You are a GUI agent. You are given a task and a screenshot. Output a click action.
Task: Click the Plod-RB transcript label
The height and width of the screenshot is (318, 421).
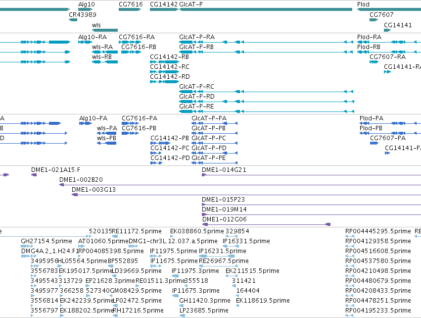(369, 47)
